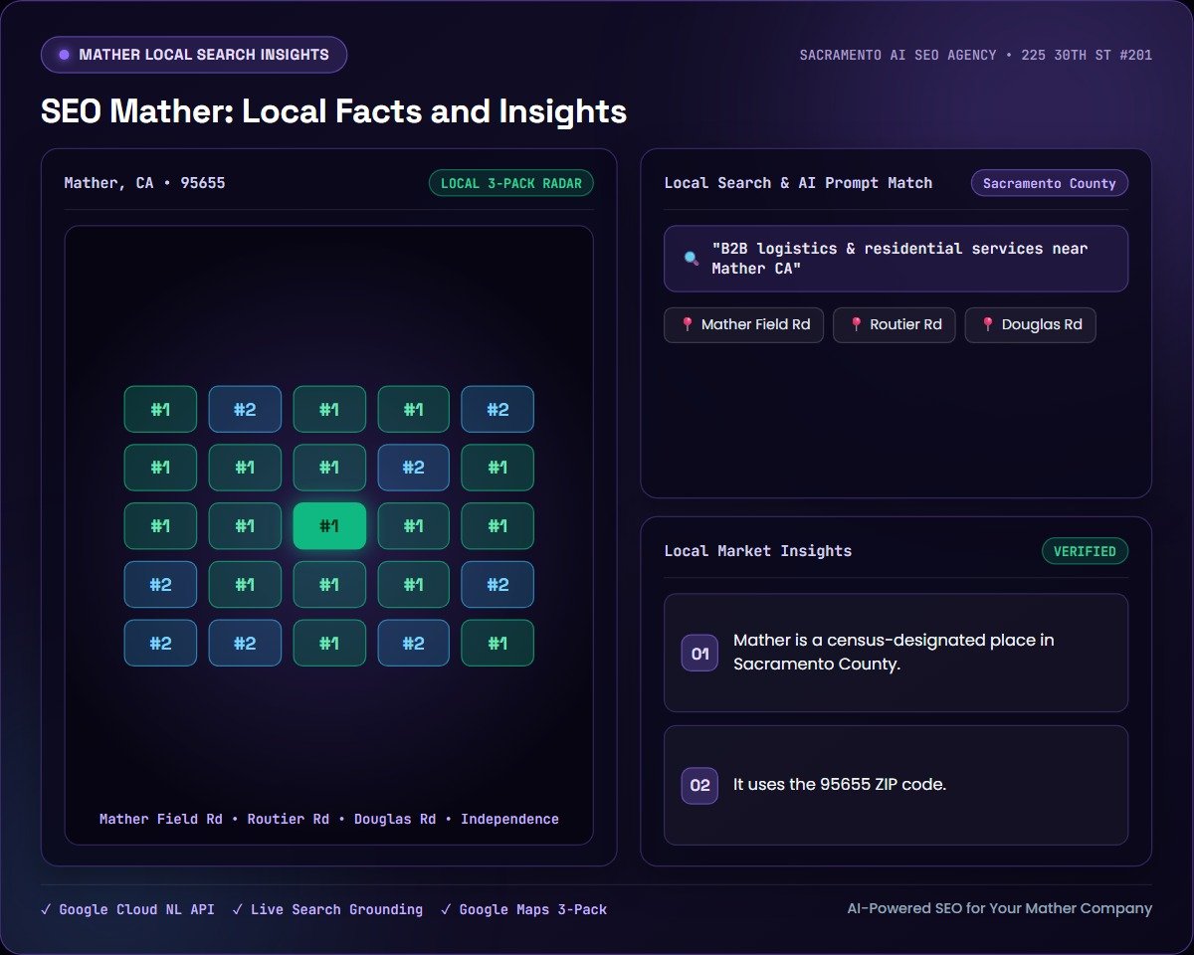Click the Sacramento AI SEO Agency address header

pyautogui.click(x=976, y=55)
